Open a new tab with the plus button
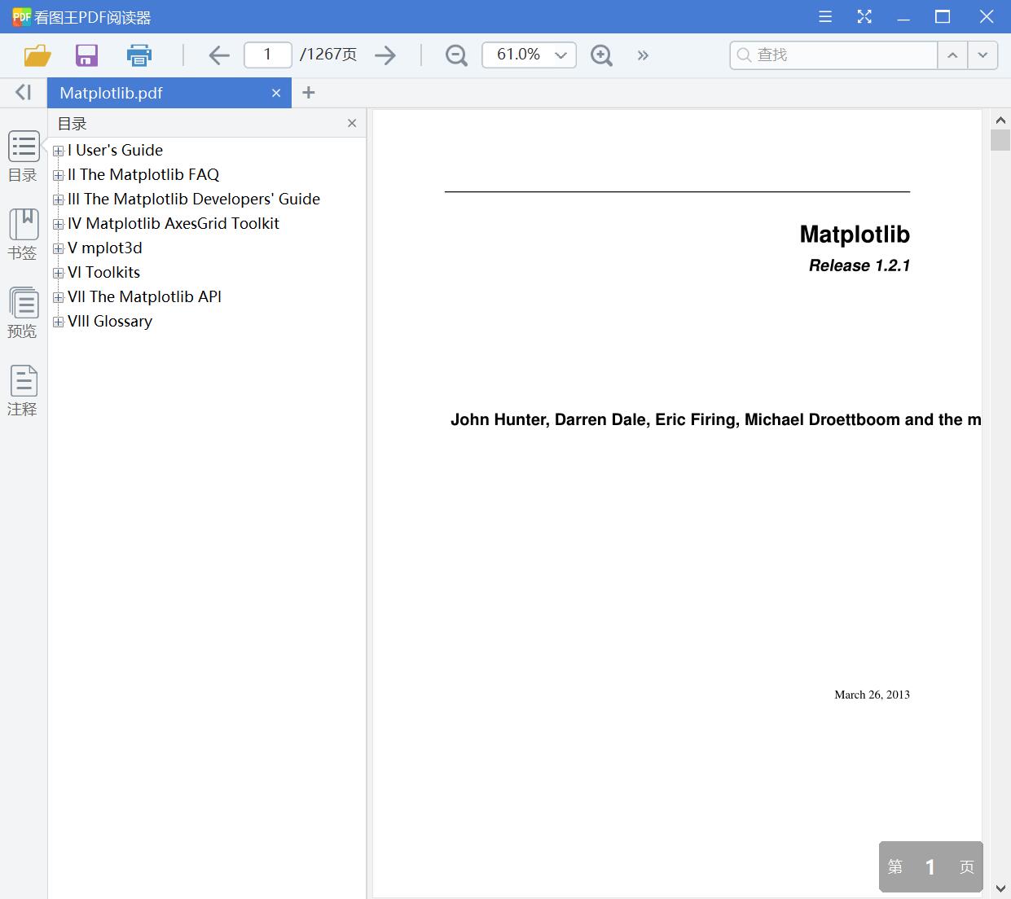 [309, 92]
